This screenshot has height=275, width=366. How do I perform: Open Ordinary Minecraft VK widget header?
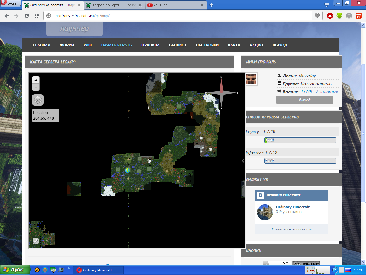292,195
